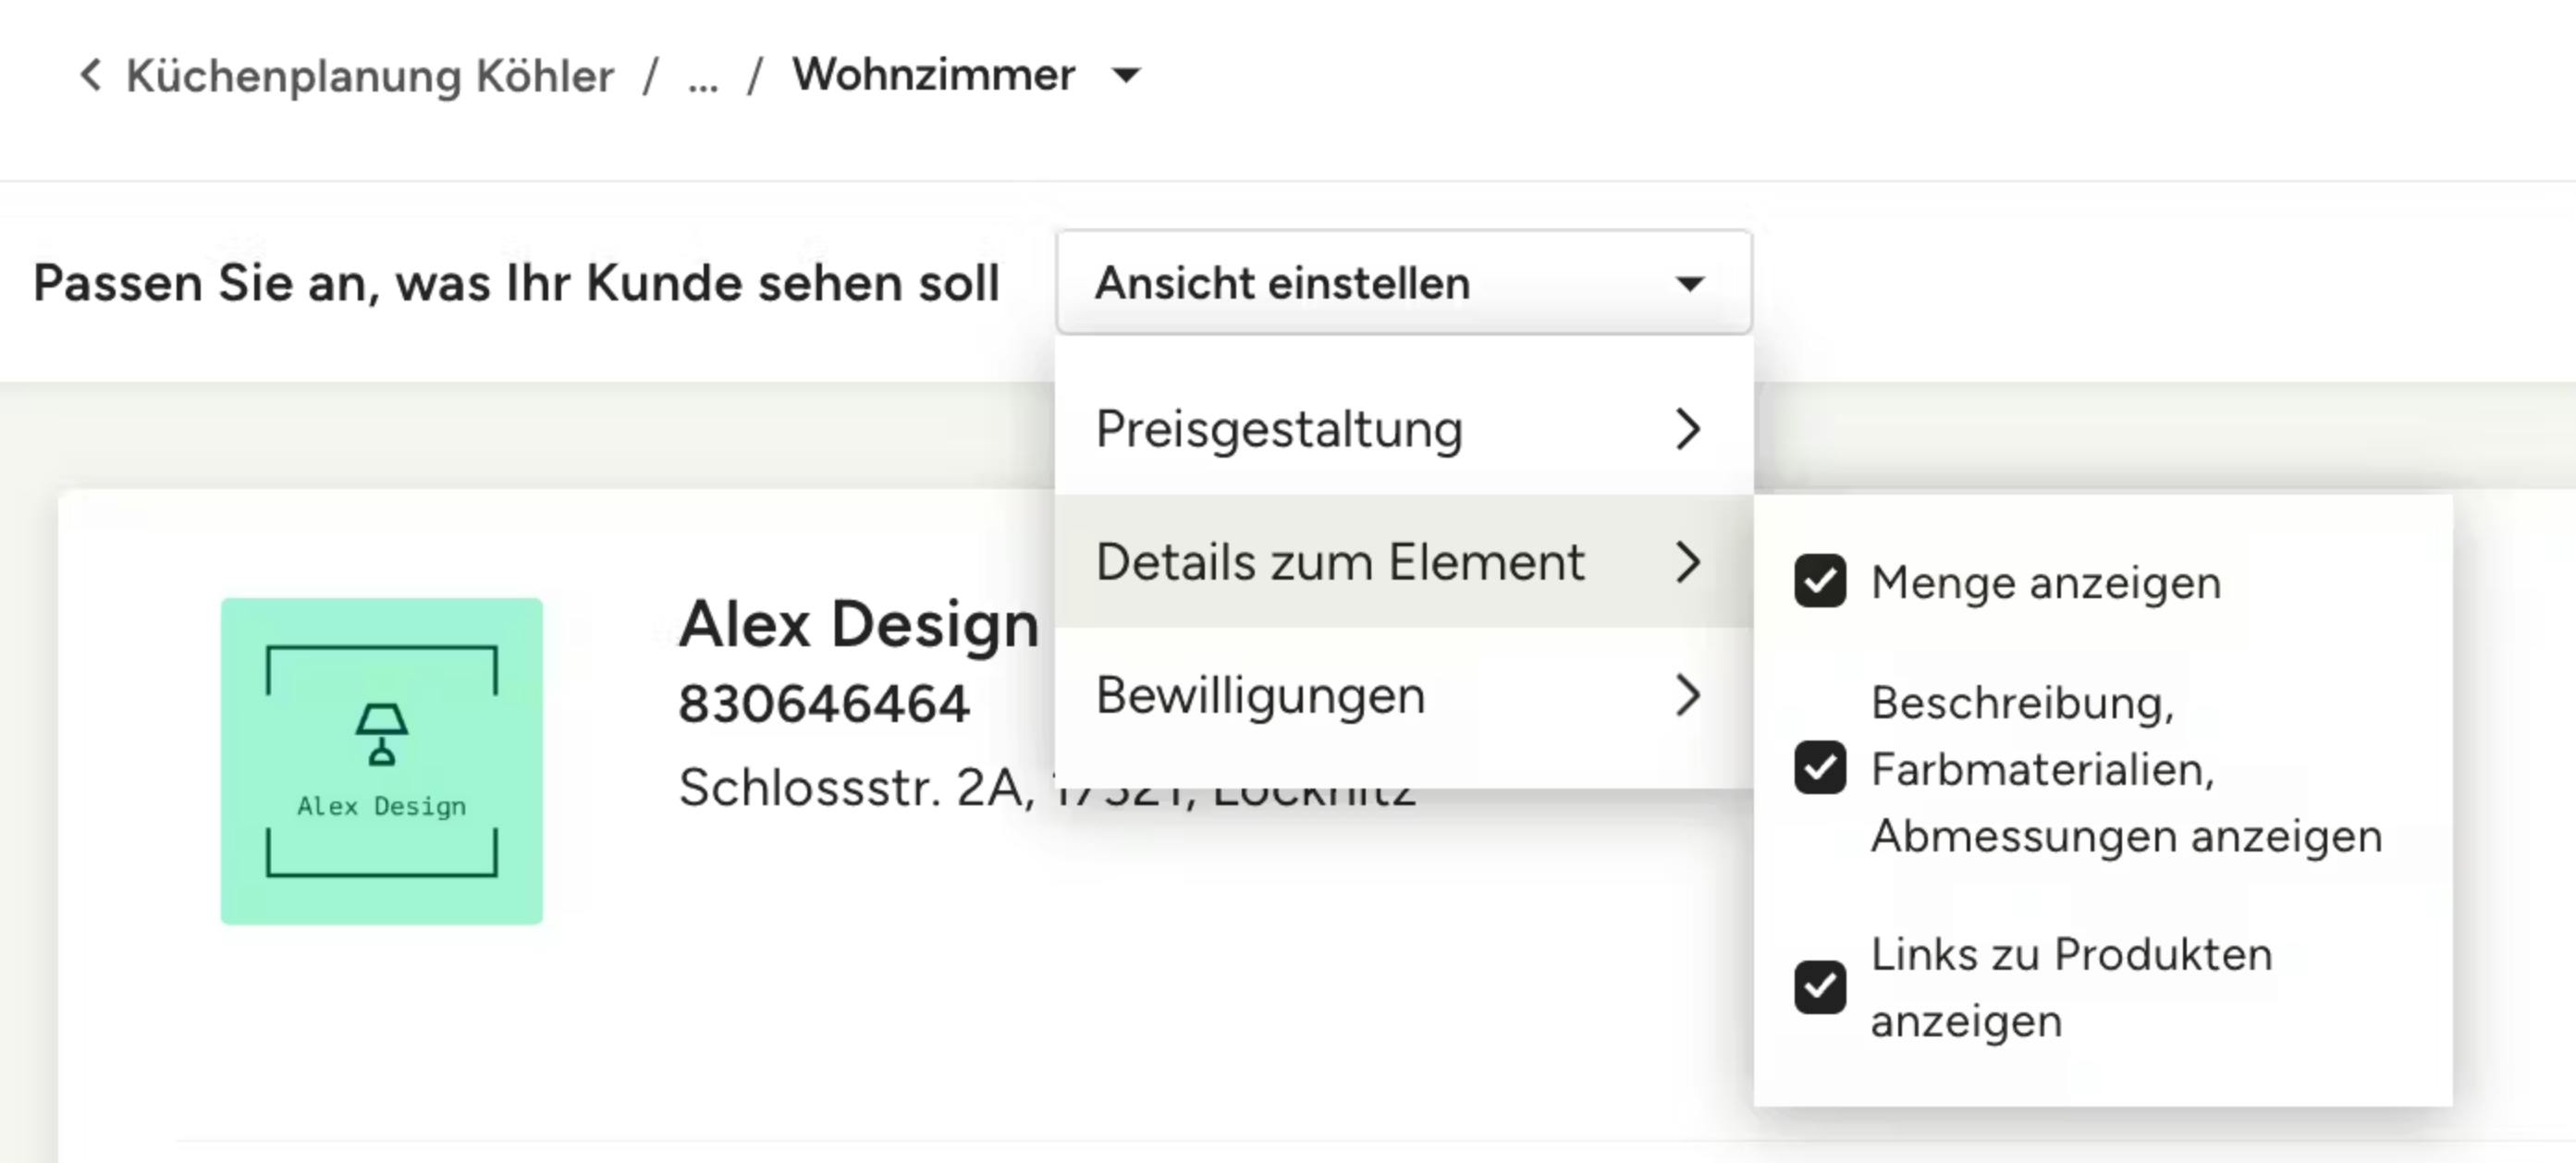Click the phone number 830646464
Screen dimensions: 2576x1163
(x=823, y=704)
